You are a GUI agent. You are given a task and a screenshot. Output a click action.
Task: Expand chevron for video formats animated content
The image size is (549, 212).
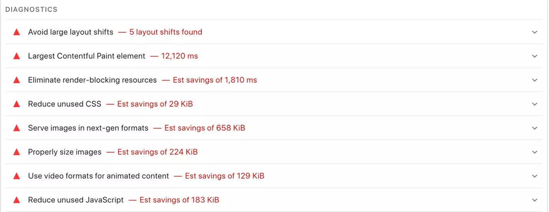click(535, 176)
